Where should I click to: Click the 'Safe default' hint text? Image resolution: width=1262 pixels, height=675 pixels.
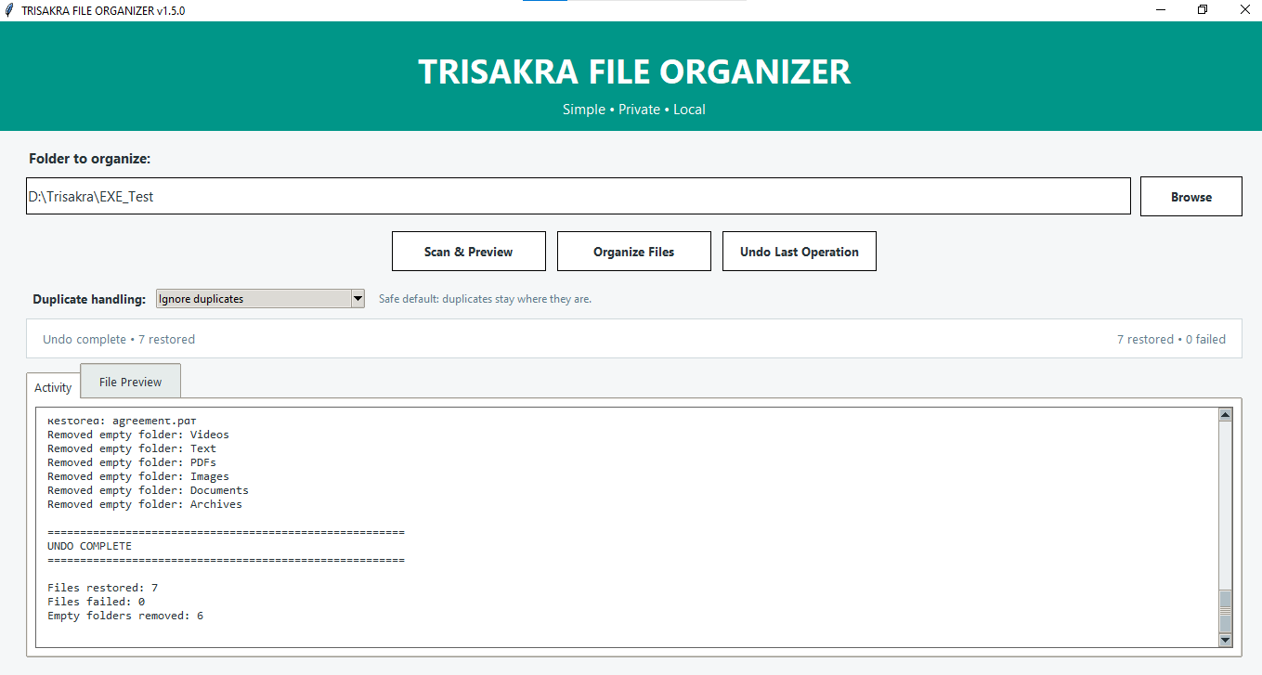click(x=485, y=299)
